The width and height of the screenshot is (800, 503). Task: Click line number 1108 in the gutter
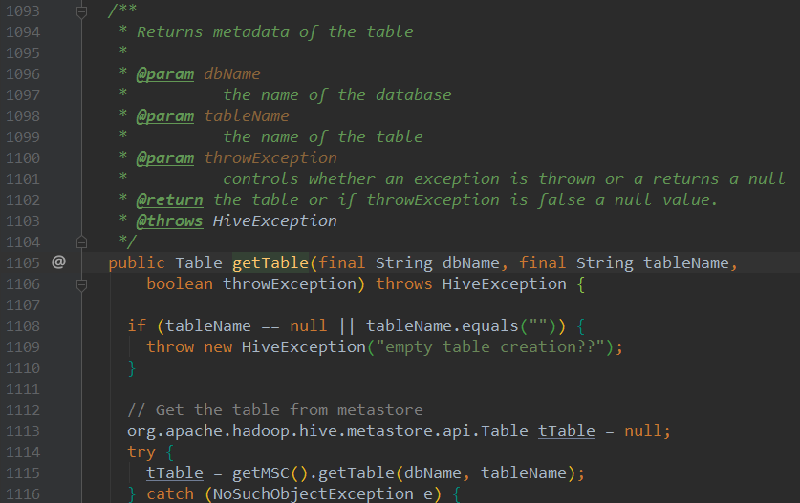point(22,325)
